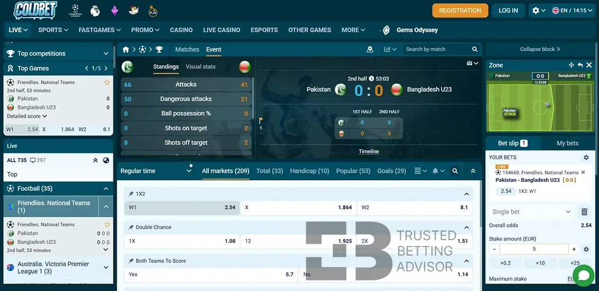The height and width of the screenshot is (291, 599).
Task: Increase stake with plus stepper
Action: (x=574, y=249)
